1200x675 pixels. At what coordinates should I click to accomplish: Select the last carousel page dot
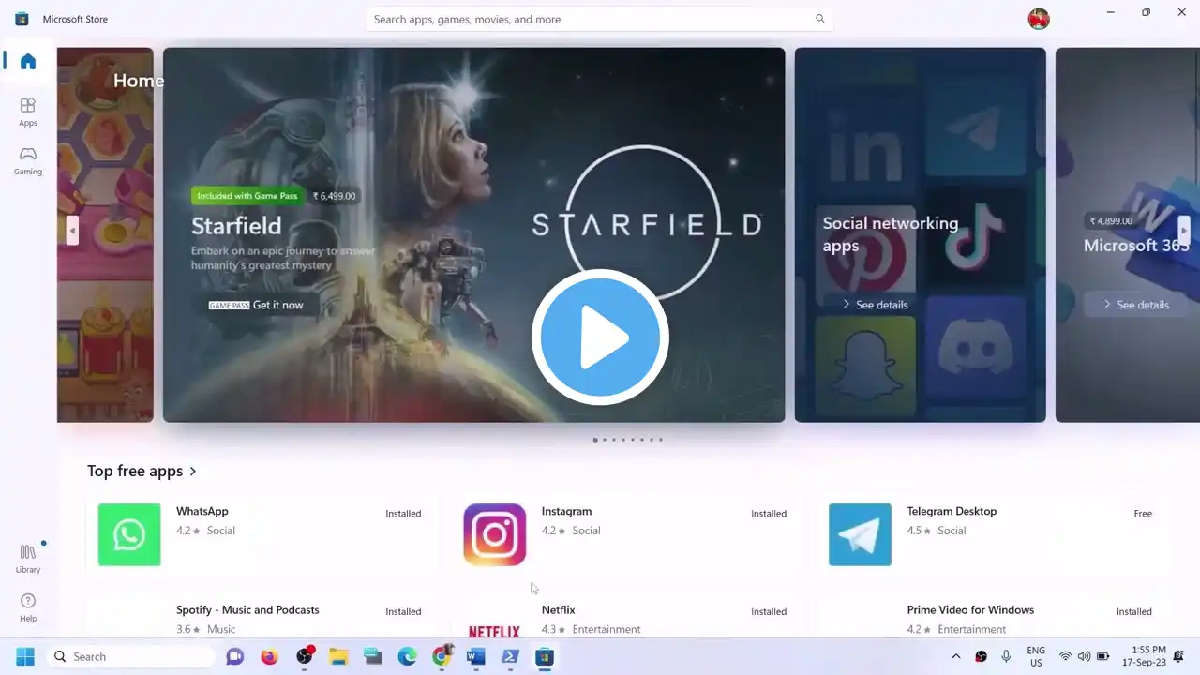[x=661, y=440]
